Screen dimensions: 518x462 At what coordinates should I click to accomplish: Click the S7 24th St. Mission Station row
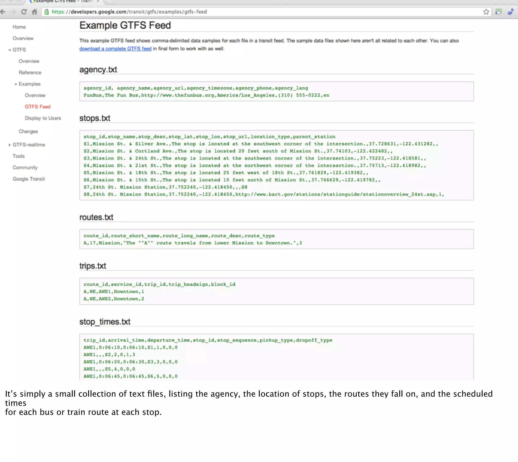pyautogui.click(x=165, y=187)
